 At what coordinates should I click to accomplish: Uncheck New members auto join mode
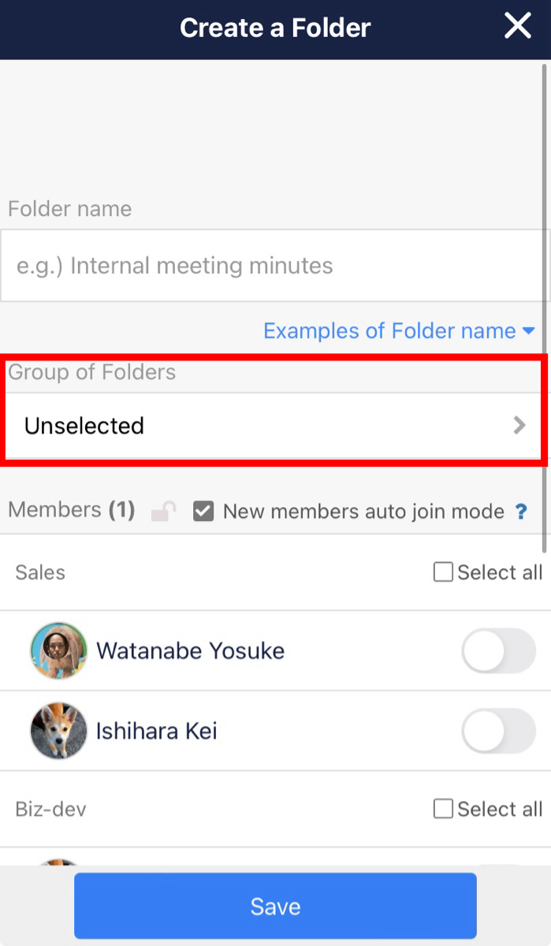click(x=203, y=512)
